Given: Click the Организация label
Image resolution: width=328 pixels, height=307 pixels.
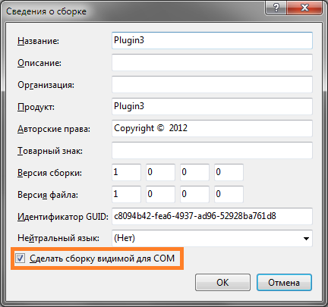Looking at the screenshot, I should pyautogui.click(x=46, y=85).
